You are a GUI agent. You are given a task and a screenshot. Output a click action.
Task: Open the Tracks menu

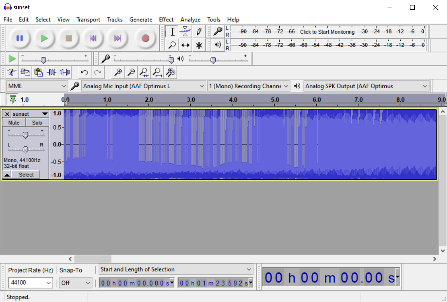tap(115, 19)
